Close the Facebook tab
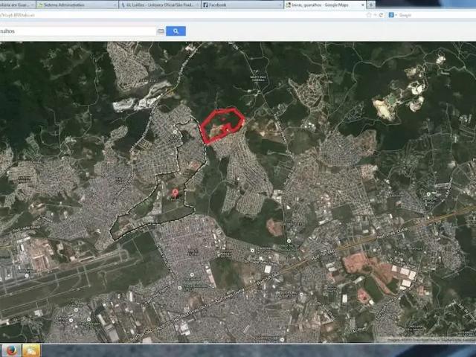 click(x=280, y=5)
